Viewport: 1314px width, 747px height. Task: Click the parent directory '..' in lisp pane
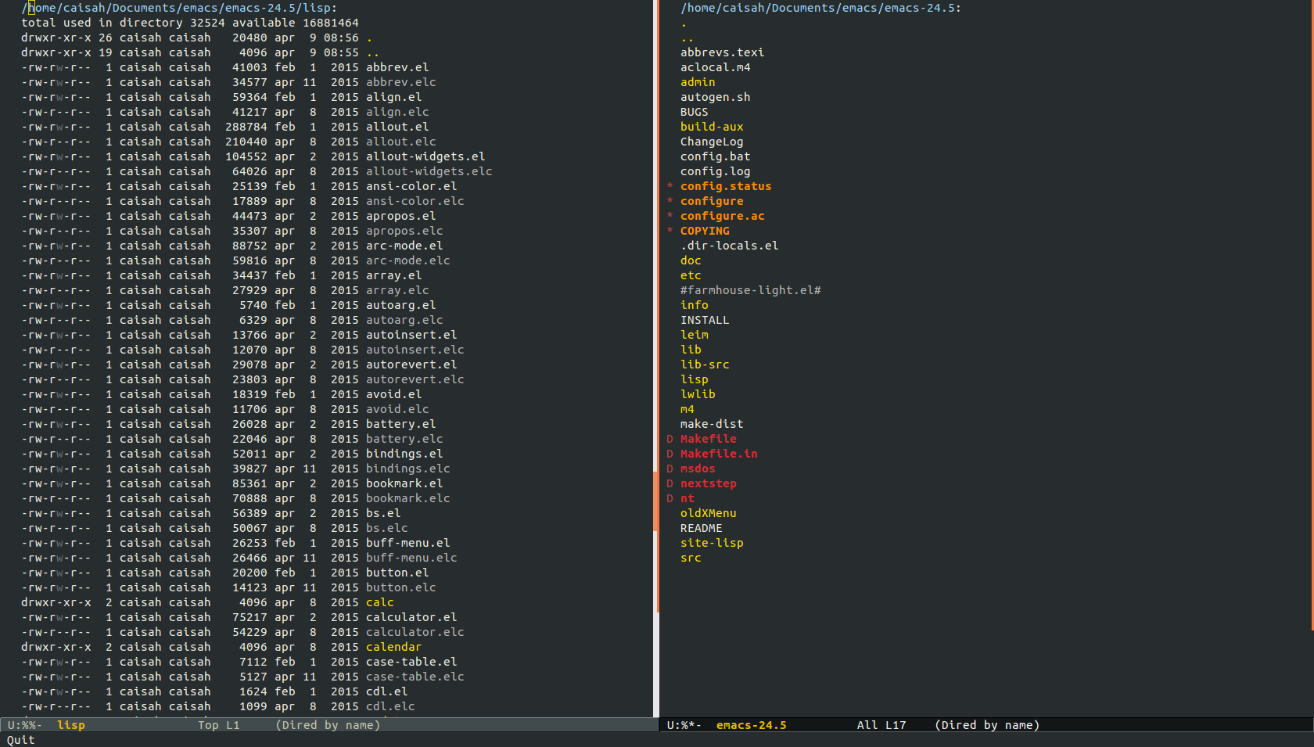coord(373,52)
